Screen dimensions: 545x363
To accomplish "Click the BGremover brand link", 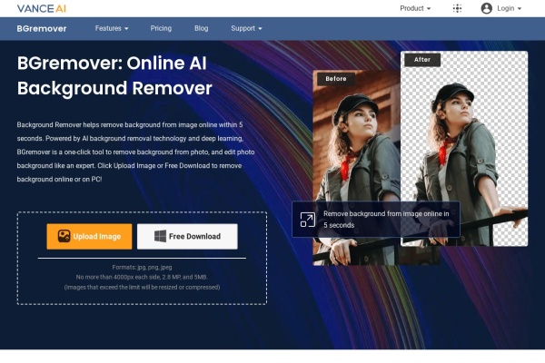I will click(42, 28).
